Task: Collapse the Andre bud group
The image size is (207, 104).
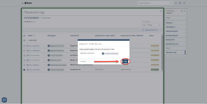Action: 27,40
